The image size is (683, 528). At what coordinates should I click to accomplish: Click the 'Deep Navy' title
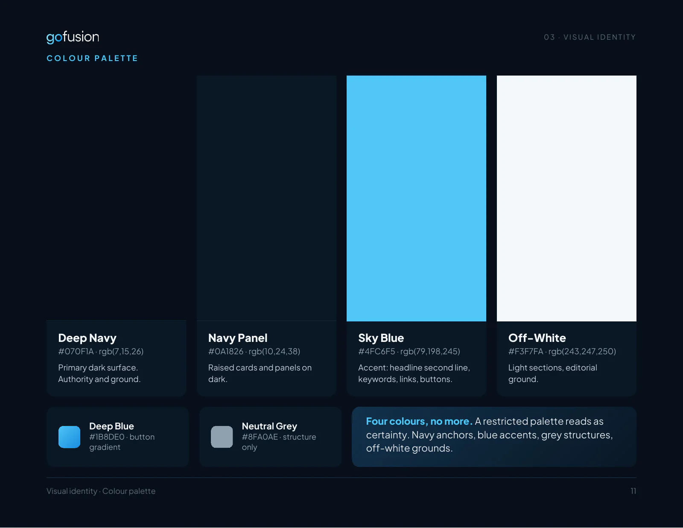pyautogui.click(x=87, y=338)
